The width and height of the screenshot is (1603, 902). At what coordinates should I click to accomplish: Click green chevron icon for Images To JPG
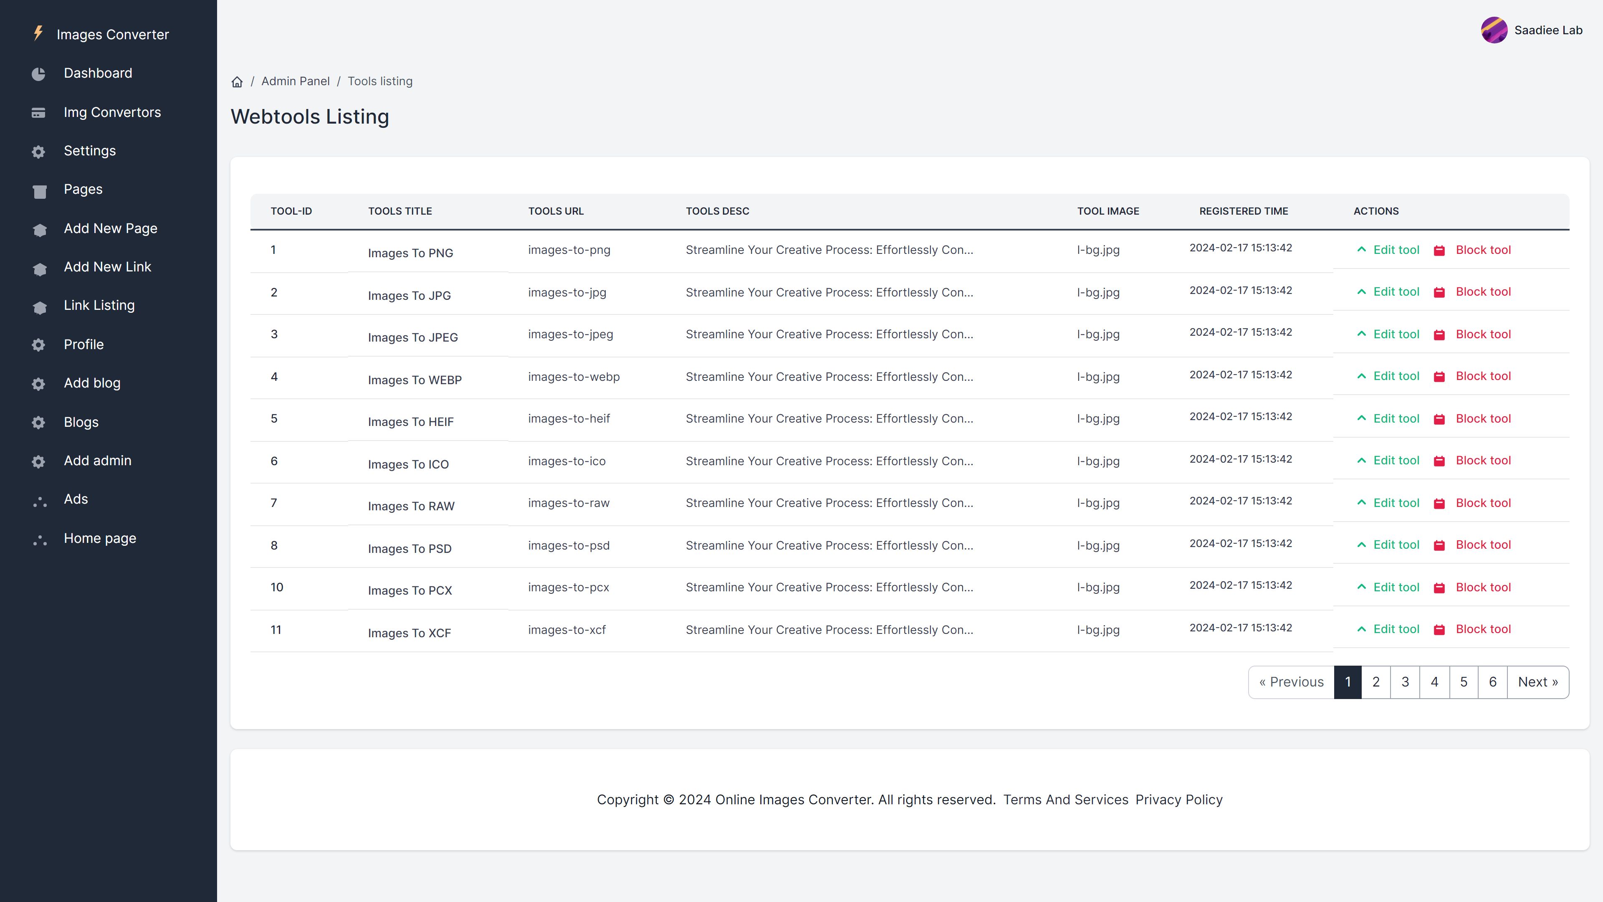1362,292
